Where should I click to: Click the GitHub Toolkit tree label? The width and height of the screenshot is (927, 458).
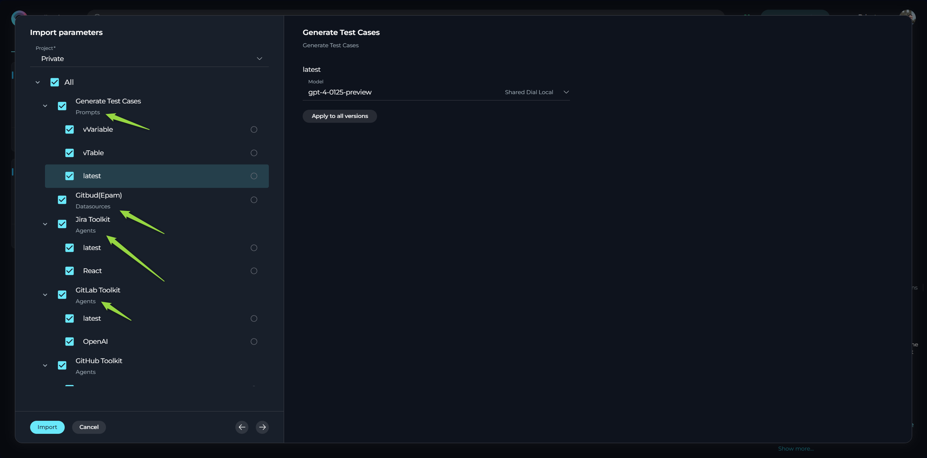coord(99,361)
